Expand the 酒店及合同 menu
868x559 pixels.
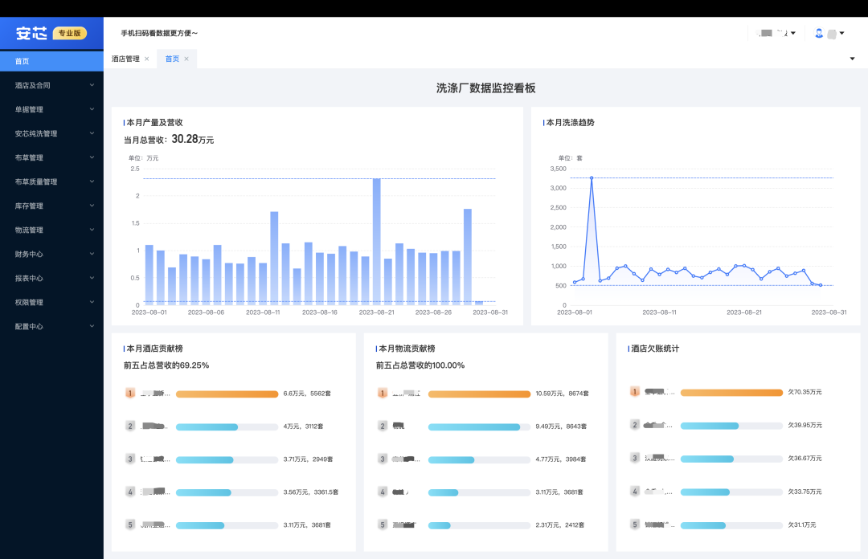click(x=51, y=85)
